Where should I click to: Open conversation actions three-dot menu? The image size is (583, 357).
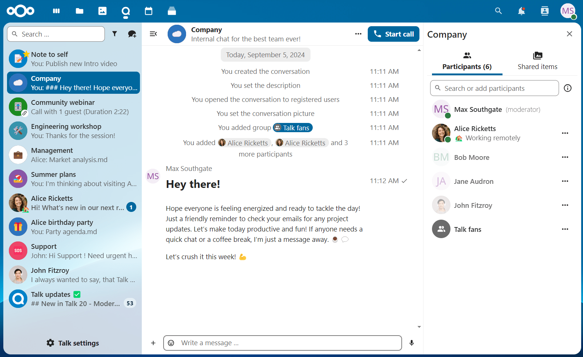click(x=358, y=34)
